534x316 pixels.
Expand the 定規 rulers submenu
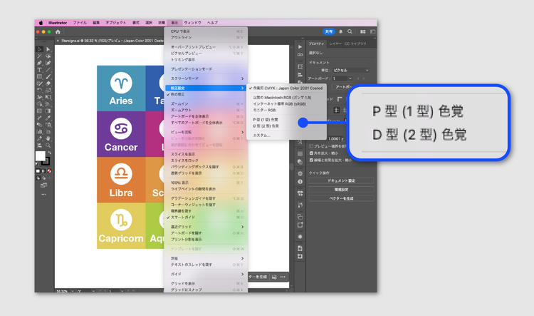tap(205, 258)
